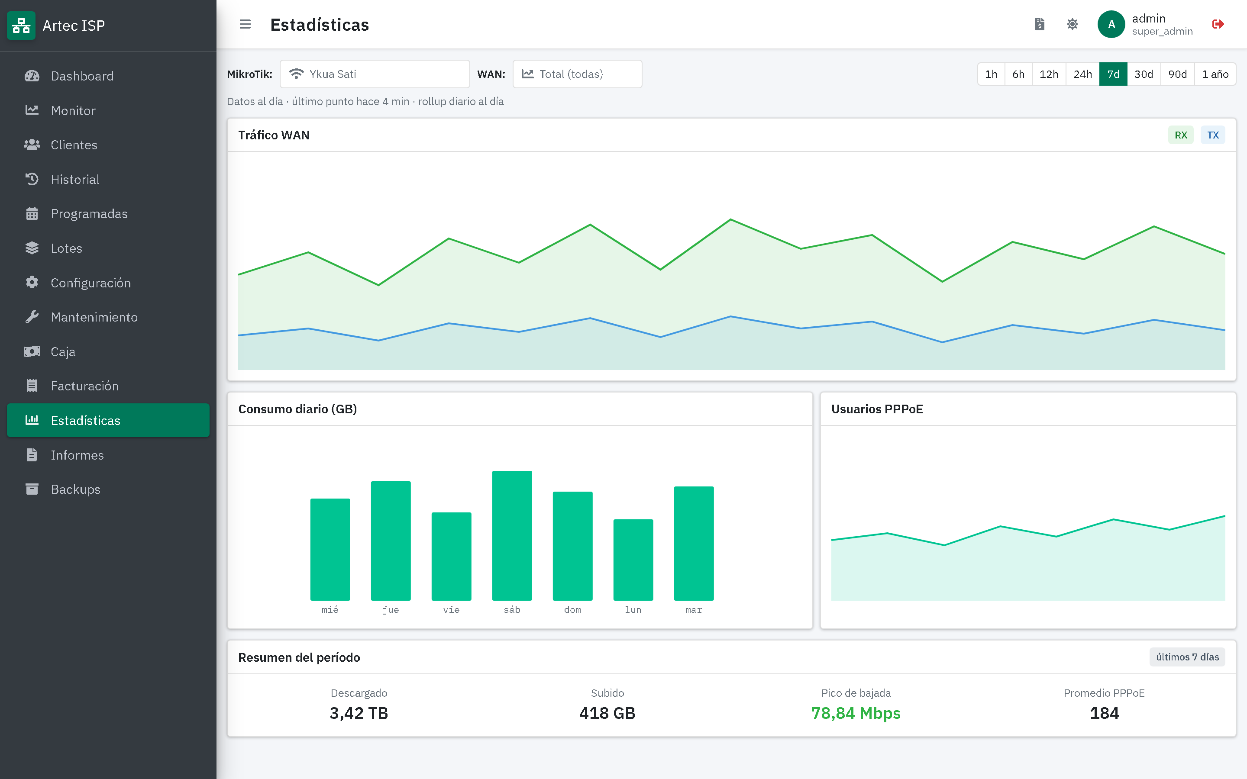
Task: Click the sáb bar in Consumo diario
Action: (512, 535)
